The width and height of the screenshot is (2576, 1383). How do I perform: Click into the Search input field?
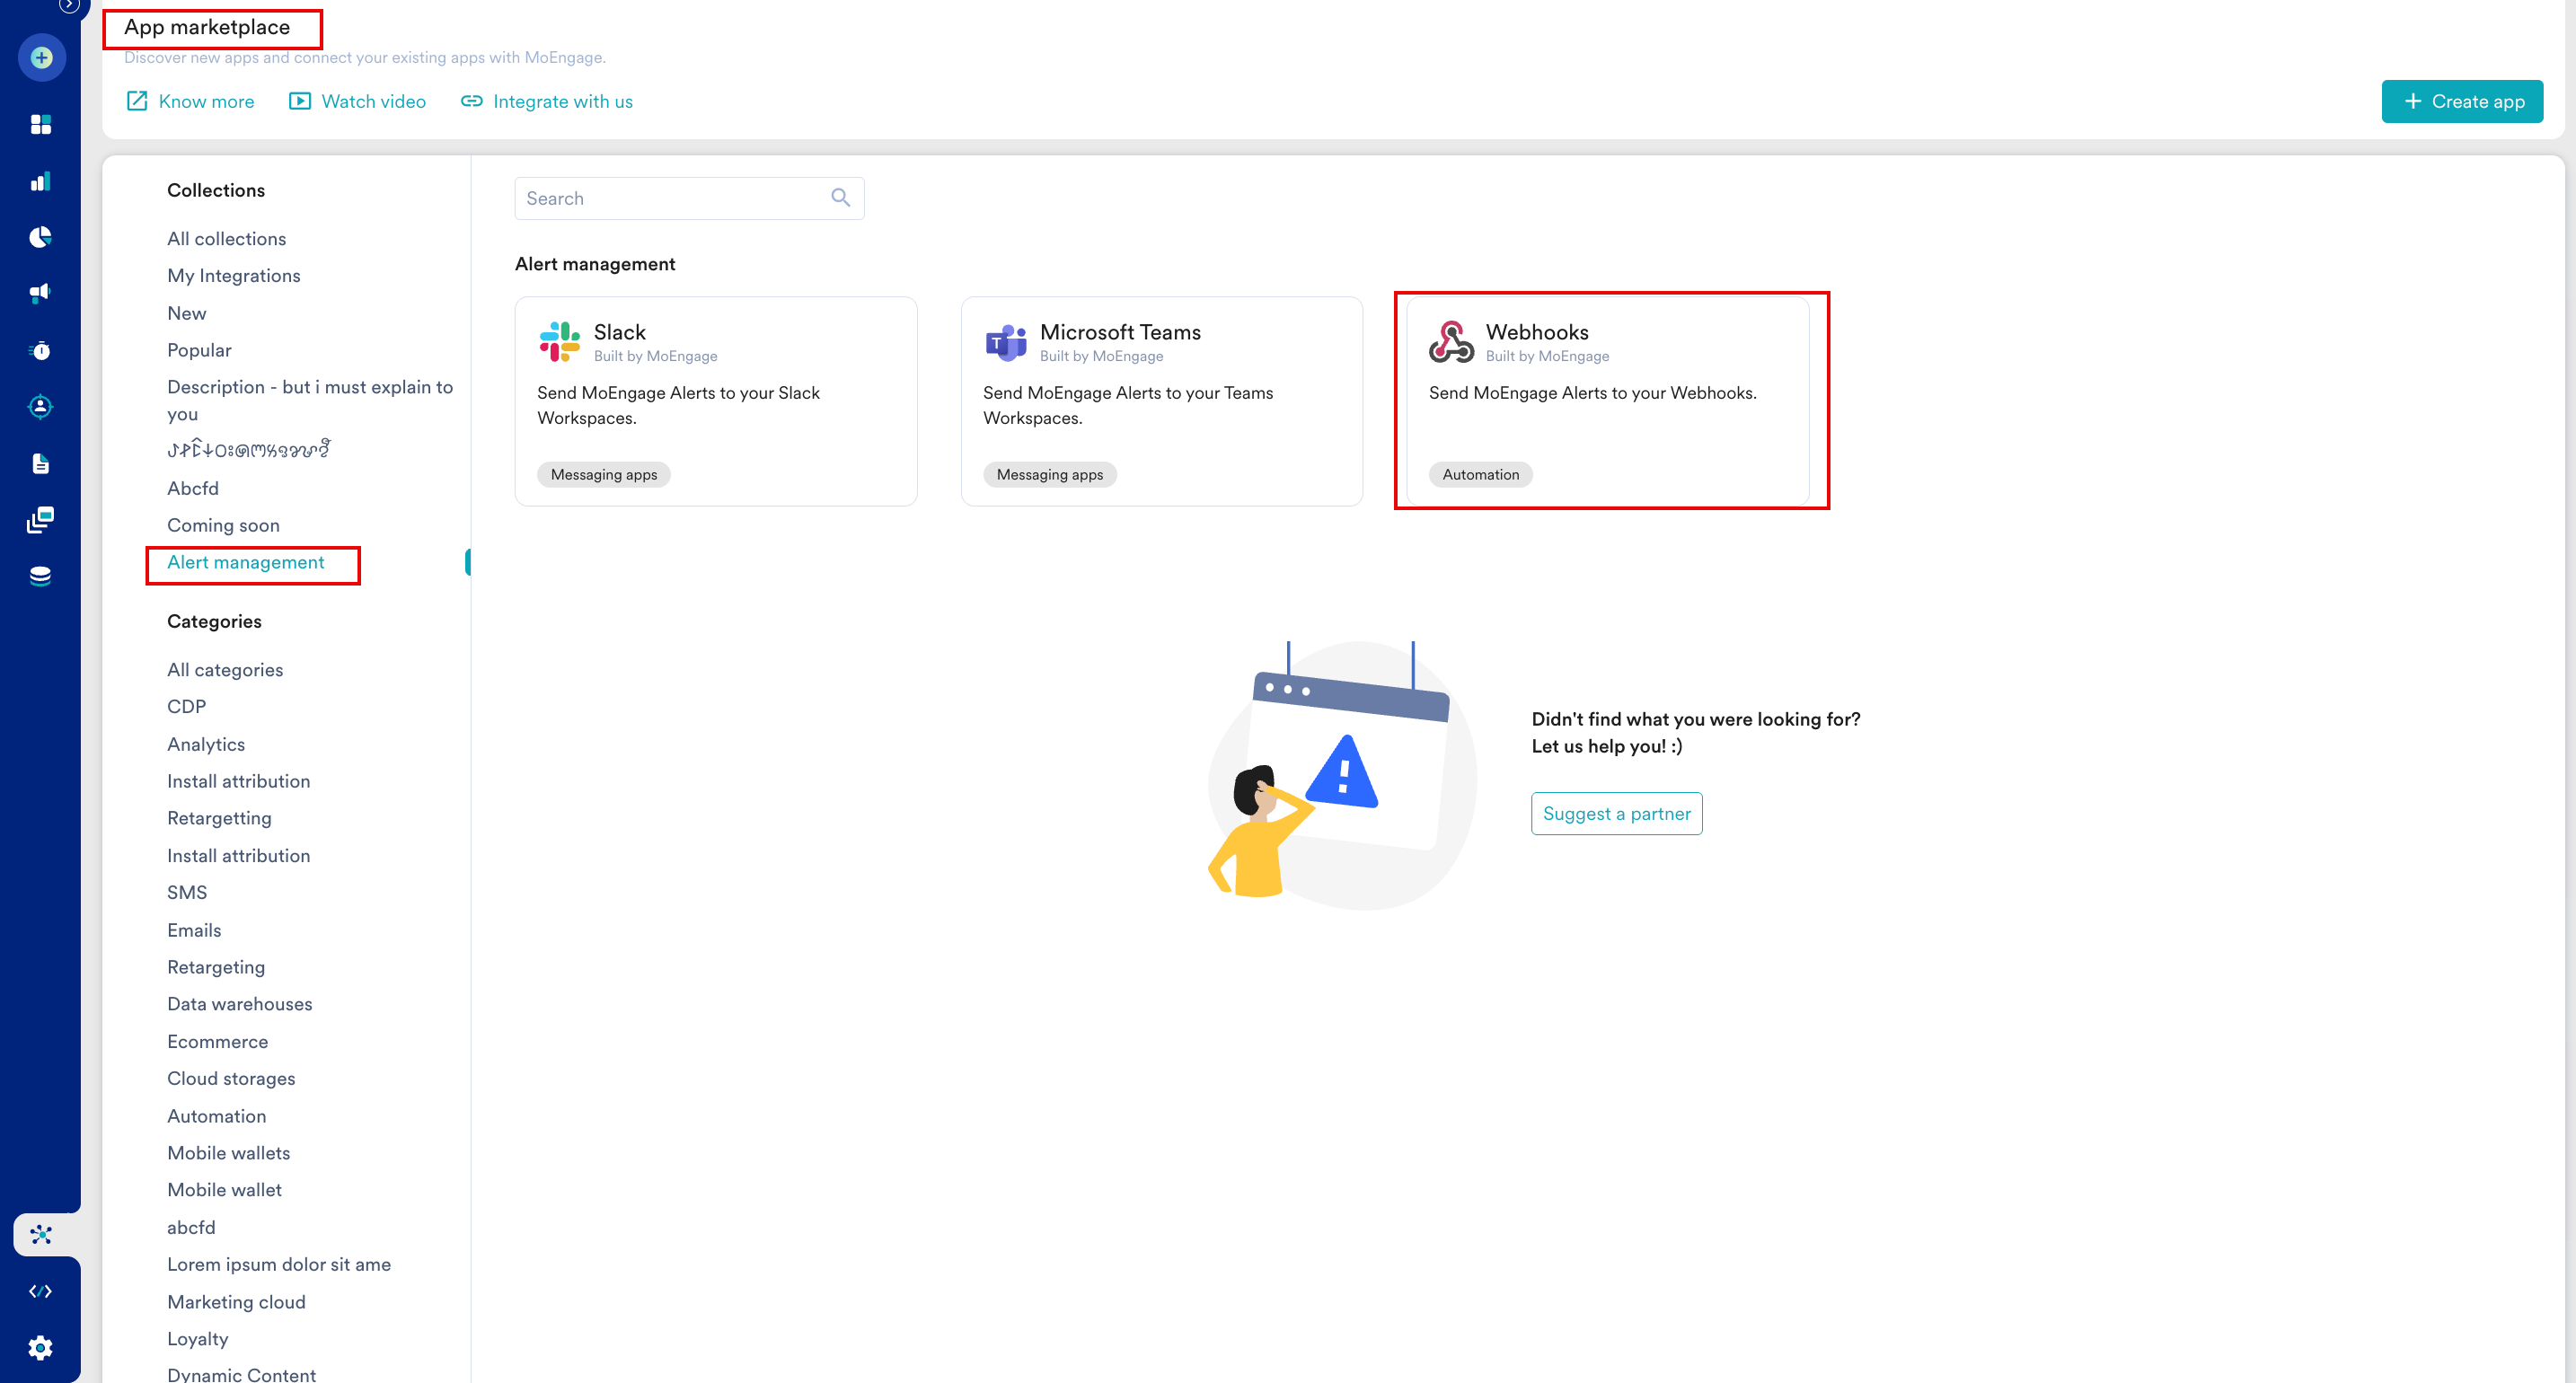pos(670,198)
